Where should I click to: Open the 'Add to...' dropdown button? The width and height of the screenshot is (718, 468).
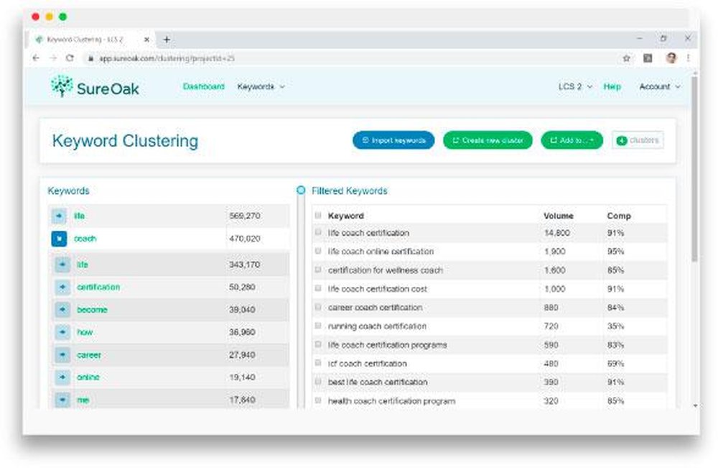(572, 140)
